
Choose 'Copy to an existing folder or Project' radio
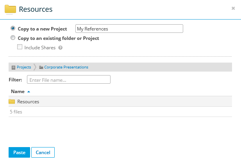click(x=13, y=38)
